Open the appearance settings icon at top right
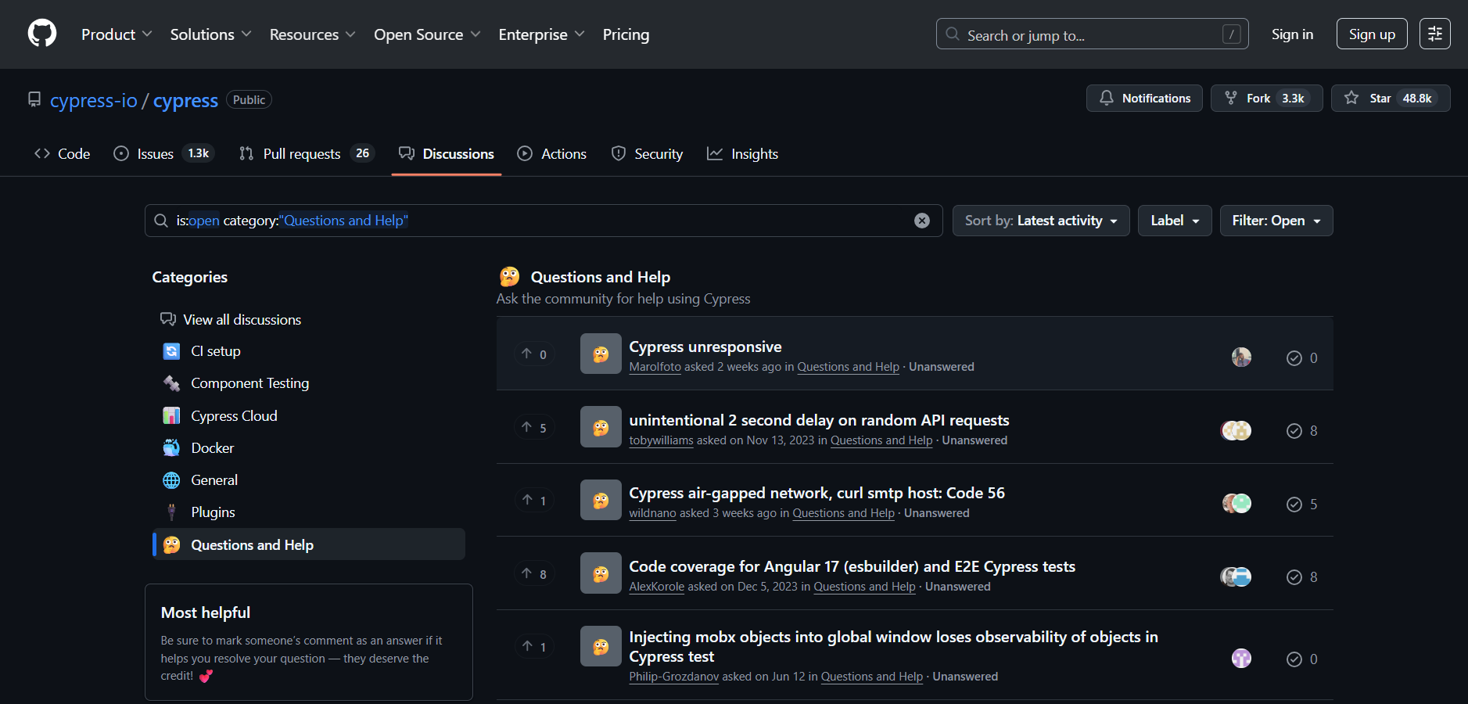 point(1434,34)
